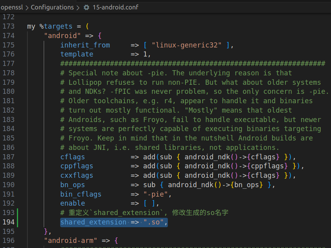Expand the chevron after Configurations breadcrumb
The height and width of the screenshot is (248, 331).
pyautogui.click(x=78, y=8)
